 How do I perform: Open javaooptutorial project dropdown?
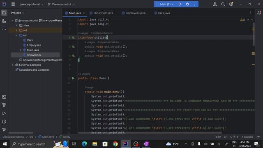32,4
